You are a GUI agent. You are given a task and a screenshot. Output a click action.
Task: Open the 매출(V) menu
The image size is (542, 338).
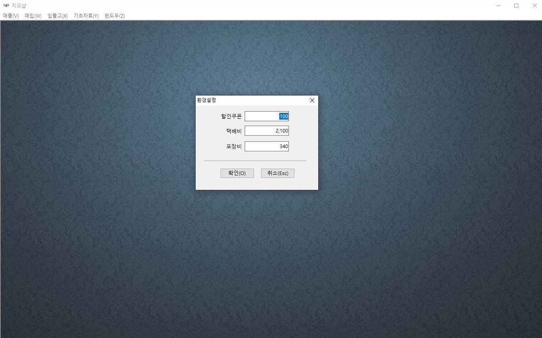[x=11, y=16]
